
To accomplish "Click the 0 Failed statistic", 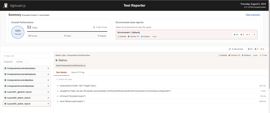I will point(67,36).
